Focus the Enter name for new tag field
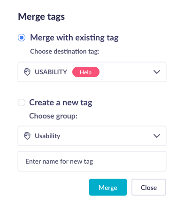This screenshot has height=205, width=184. (x=92, y=161)
